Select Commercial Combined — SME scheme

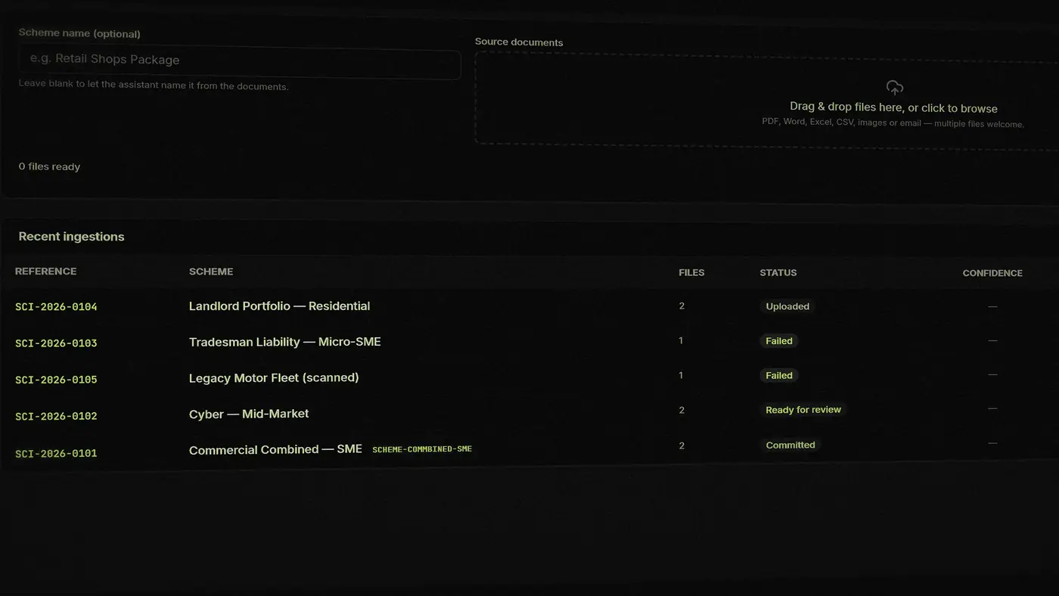(275, 449)
